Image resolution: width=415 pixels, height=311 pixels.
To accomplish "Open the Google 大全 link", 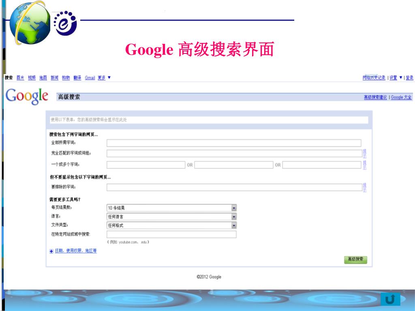I will pos(401,97).
